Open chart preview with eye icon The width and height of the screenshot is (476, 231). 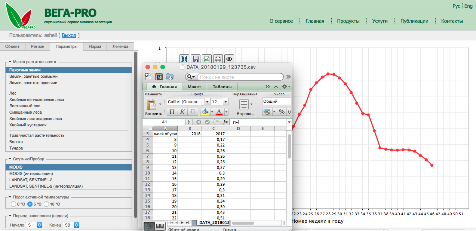pyautogui.click(x=229, y=59)
